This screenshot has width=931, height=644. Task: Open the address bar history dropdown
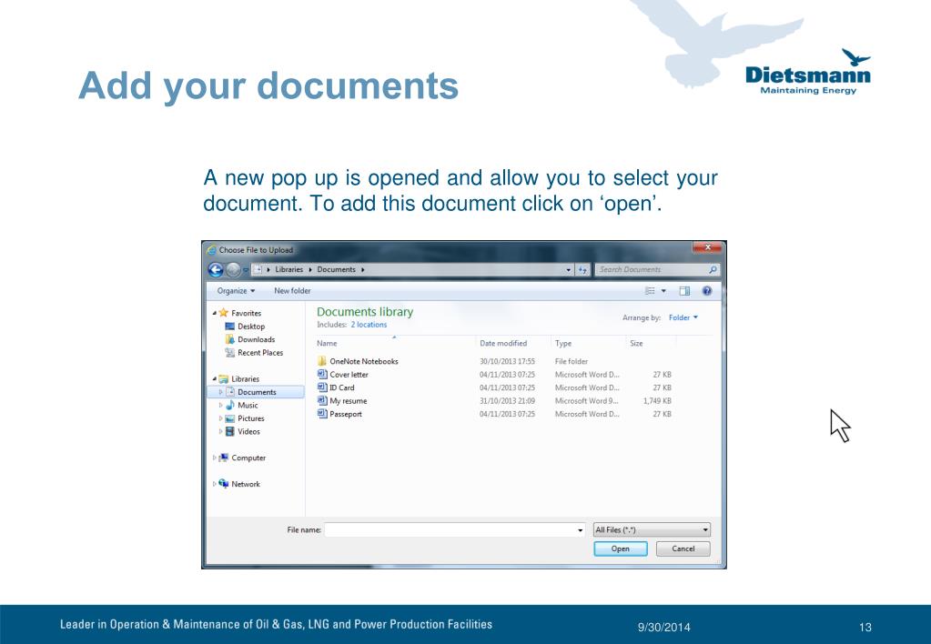[568, 270]
